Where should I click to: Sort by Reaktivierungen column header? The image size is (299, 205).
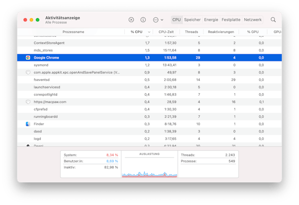point(221,32)
